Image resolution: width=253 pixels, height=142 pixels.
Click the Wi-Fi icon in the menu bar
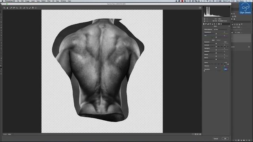click(x=207, y=1)
